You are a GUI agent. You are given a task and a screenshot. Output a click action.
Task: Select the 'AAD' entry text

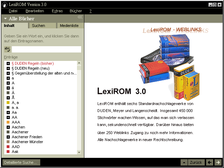[16, 147]
